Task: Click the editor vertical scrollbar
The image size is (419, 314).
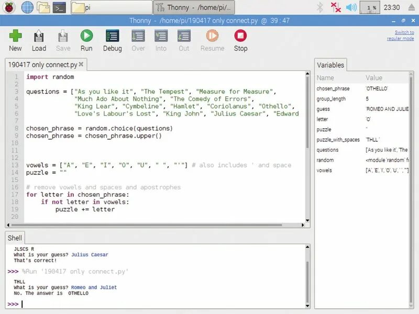Action: tap(307, 112)
